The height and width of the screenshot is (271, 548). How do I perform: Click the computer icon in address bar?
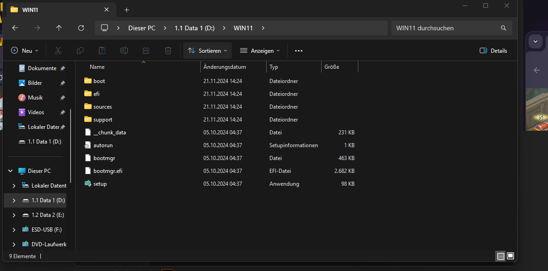pos(104,28)
